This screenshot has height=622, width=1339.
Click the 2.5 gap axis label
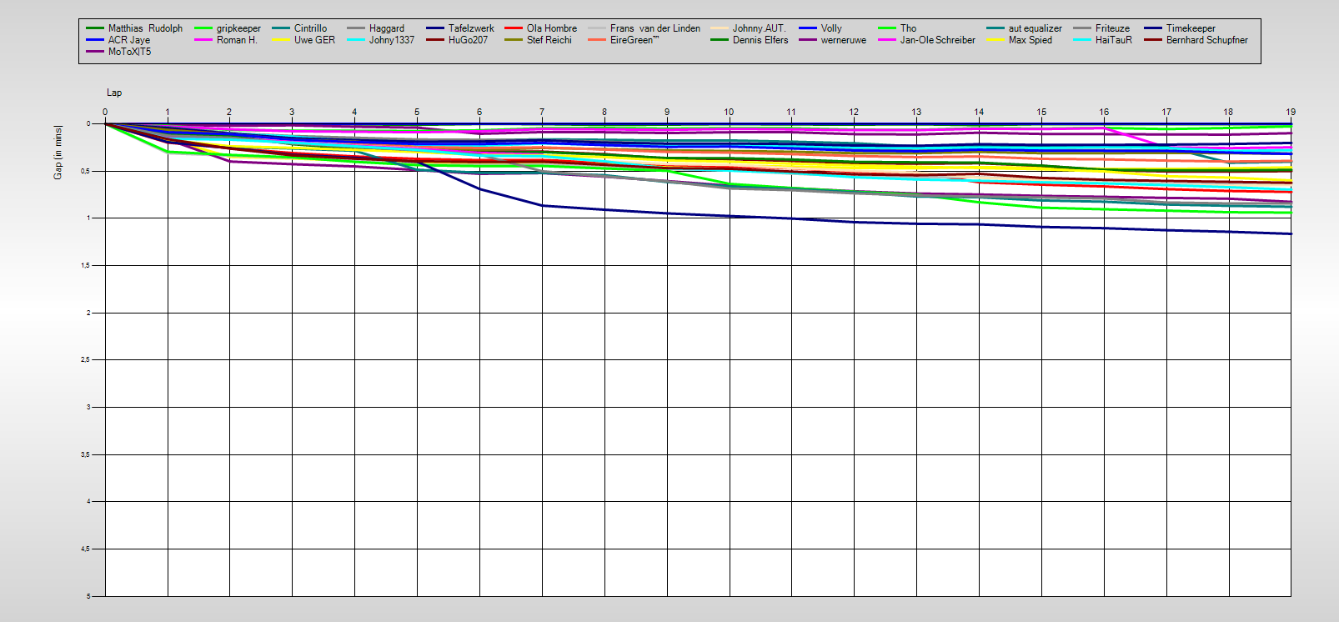click(87, 360)
